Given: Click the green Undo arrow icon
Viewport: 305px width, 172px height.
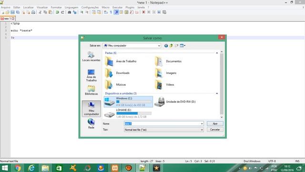Looking at the screenshot, I should pos(57,12).
